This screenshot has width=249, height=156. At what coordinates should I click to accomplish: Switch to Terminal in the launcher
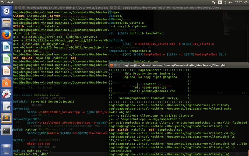(x=6, y=131)
